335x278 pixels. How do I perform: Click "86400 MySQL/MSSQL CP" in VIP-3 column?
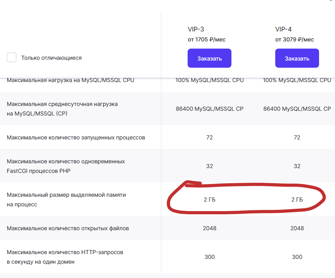pyautogui.click(x=210, y=109)
